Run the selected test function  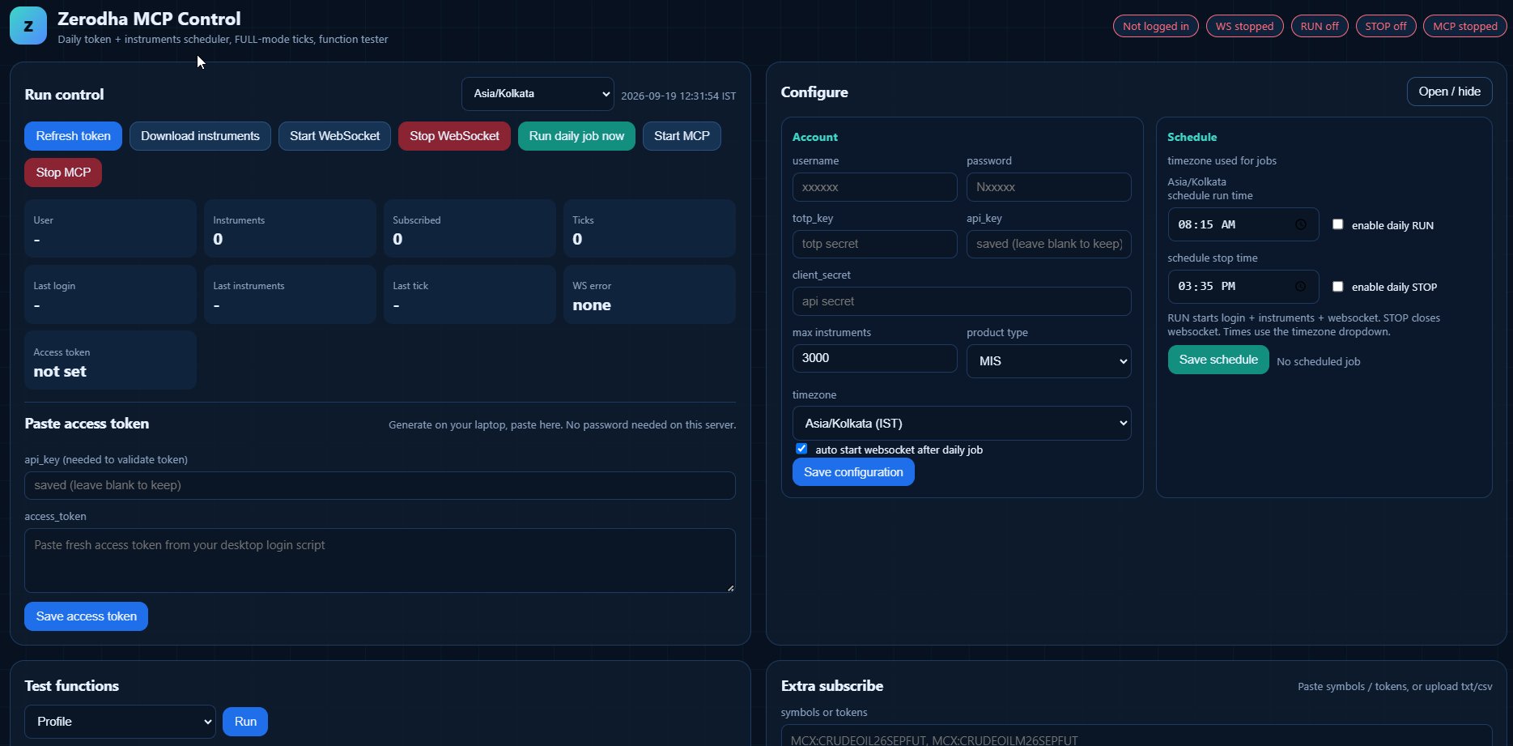(245, 722)
